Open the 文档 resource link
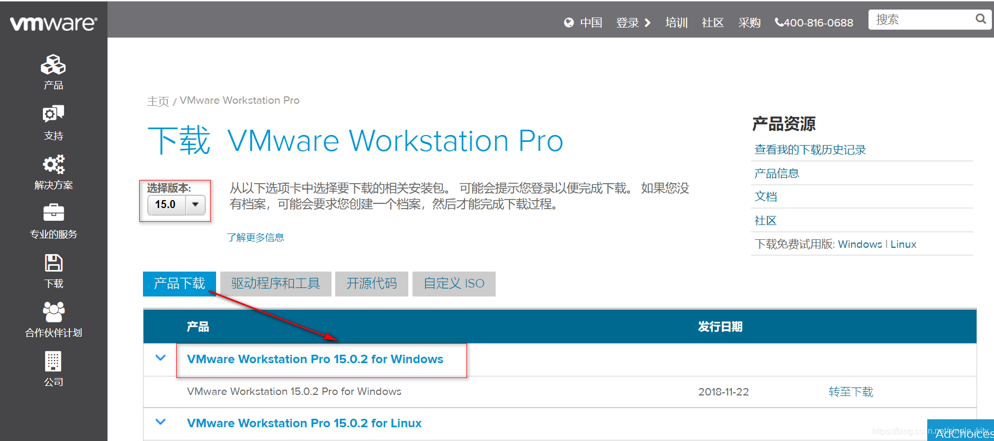Viewport: 994px width, 441px height. (x=765, y=196)
